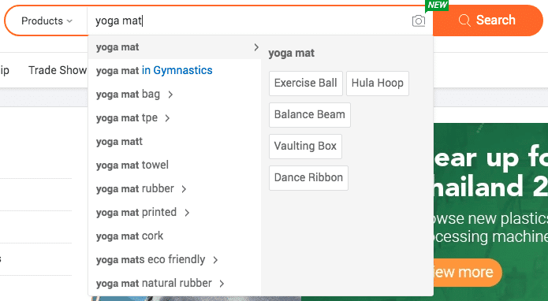Click the NEW badge above the camera icon
This screenshot has height=301, width=548.
tap(437, 6)
